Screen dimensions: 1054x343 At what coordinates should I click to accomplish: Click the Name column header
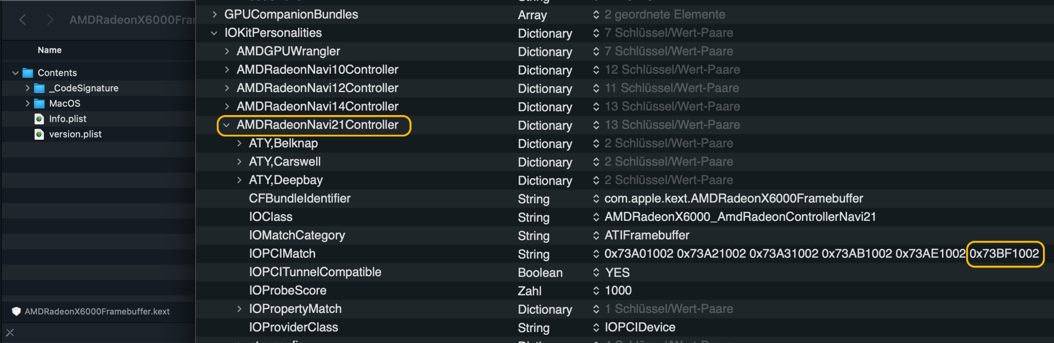pos(49,50)
